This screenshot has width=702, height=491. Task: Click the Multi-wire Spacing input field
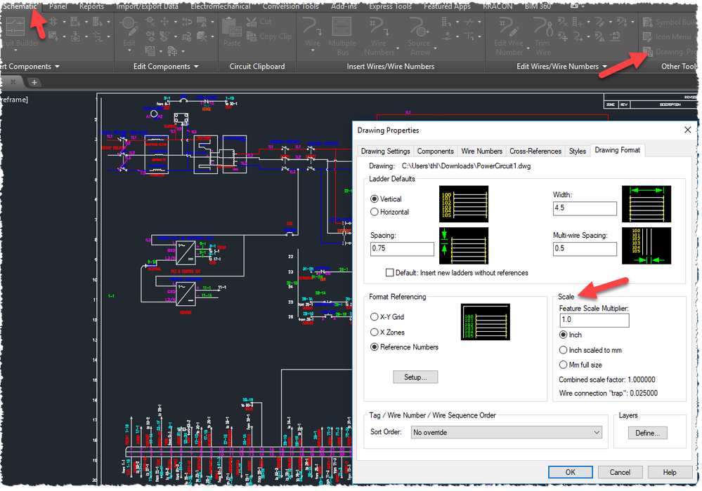point(585,248)
